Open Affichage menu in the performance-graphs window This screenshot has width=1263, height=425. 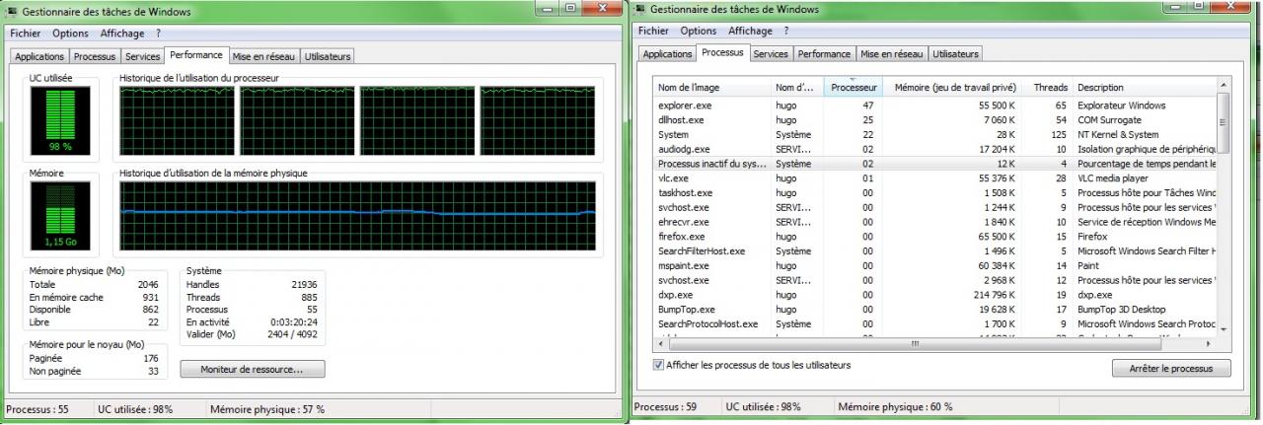(x=122, y=34)
